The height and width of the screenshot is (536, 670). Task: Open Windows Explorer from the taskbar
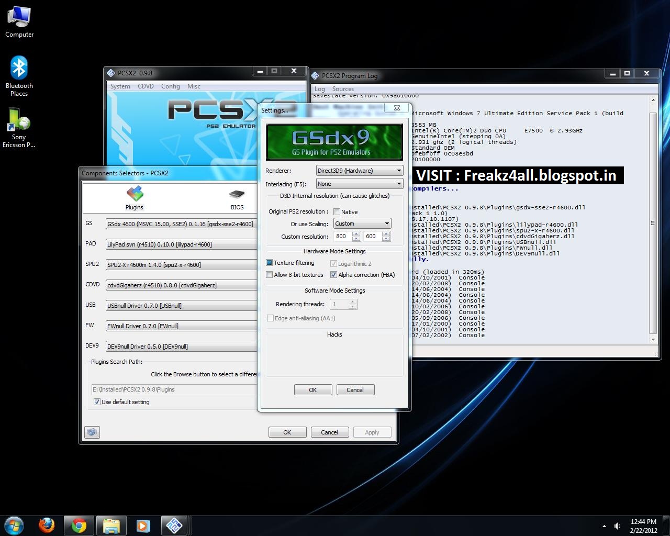111,526
